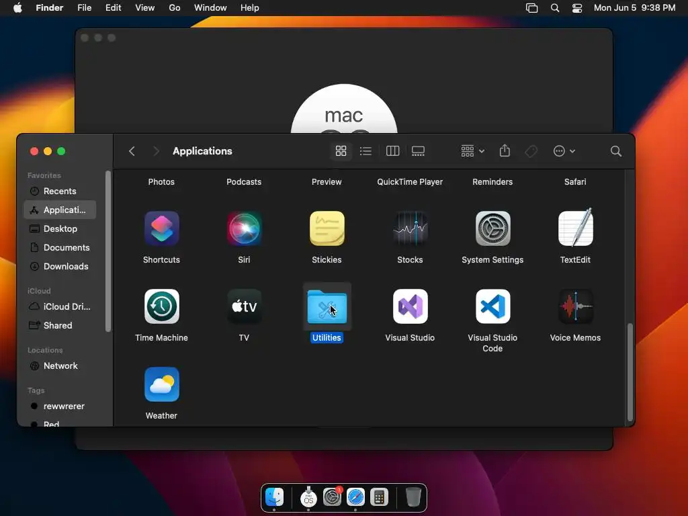This screenshot has height=516, width=688.
Task: Click the Reminders label
Action: [x=492, y=181]
